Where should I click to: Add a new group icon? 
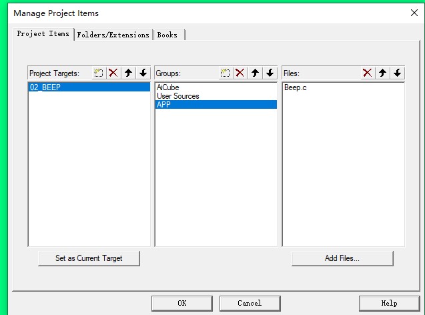coord(226,73)
